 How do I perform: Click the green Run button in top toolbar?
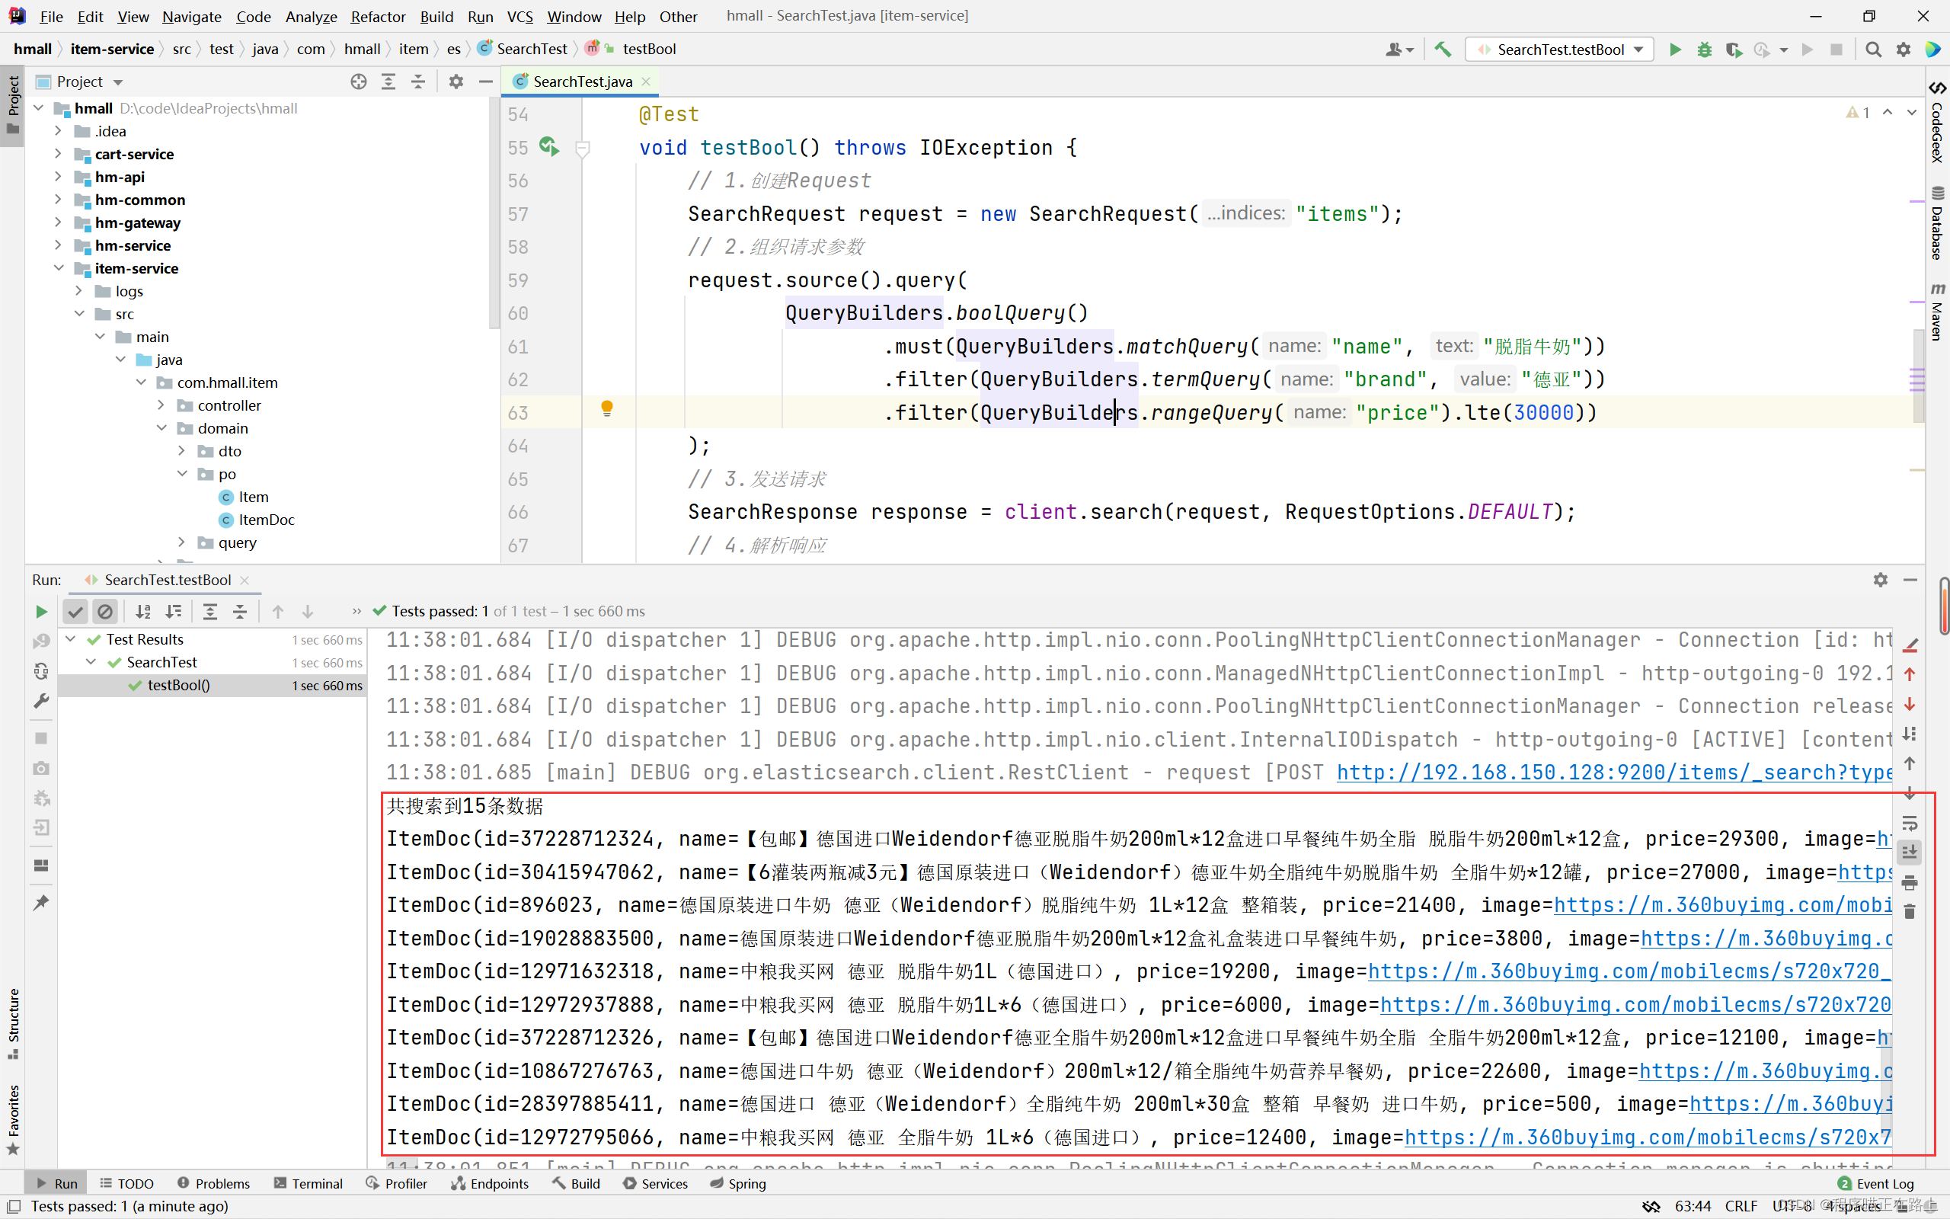(1674, 50)
